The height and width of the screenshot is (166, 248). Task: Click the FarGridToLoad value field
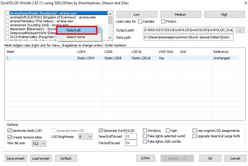(x=131, y=143)
